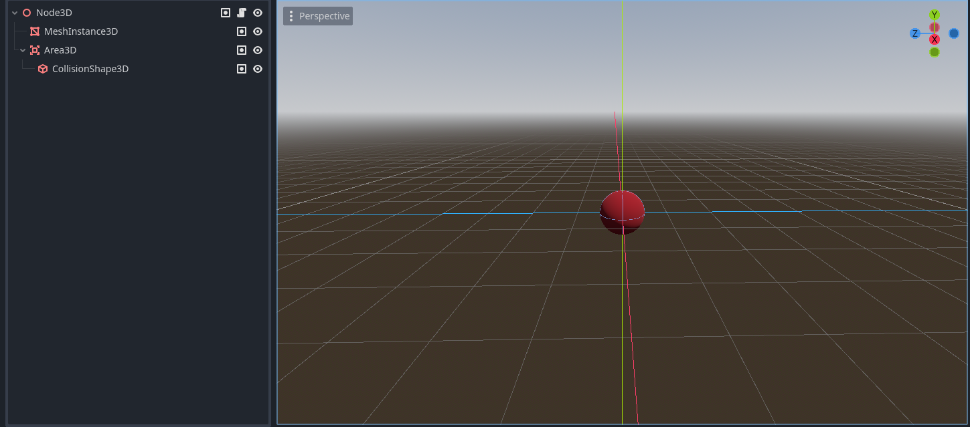Collapse the Area3D tree branch
This screenshot has width=970, height=427.
[23, 50]
